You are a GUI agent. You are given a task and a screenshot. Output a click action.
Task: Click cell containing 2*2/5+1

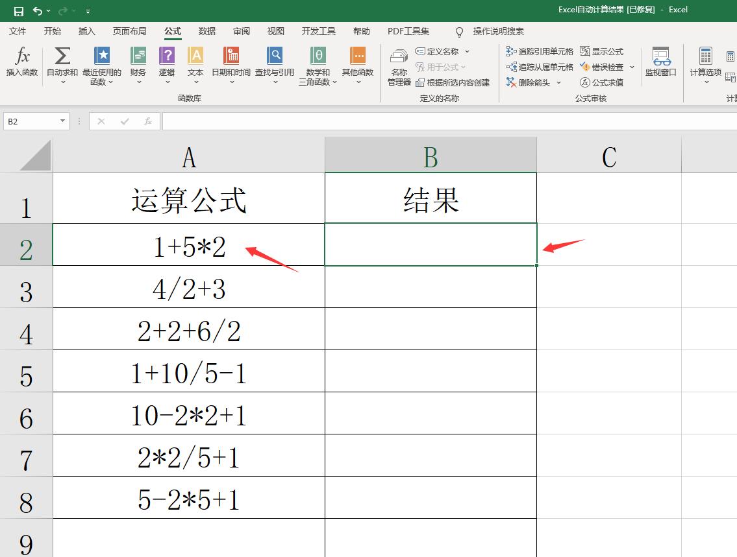[x=188, y=456]
